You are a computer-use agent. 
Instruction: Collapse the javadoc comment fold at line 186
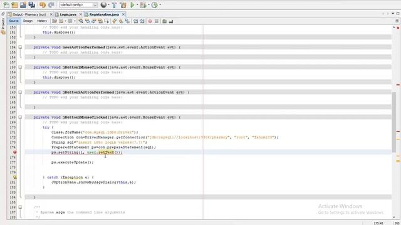[x=20, y=207]
